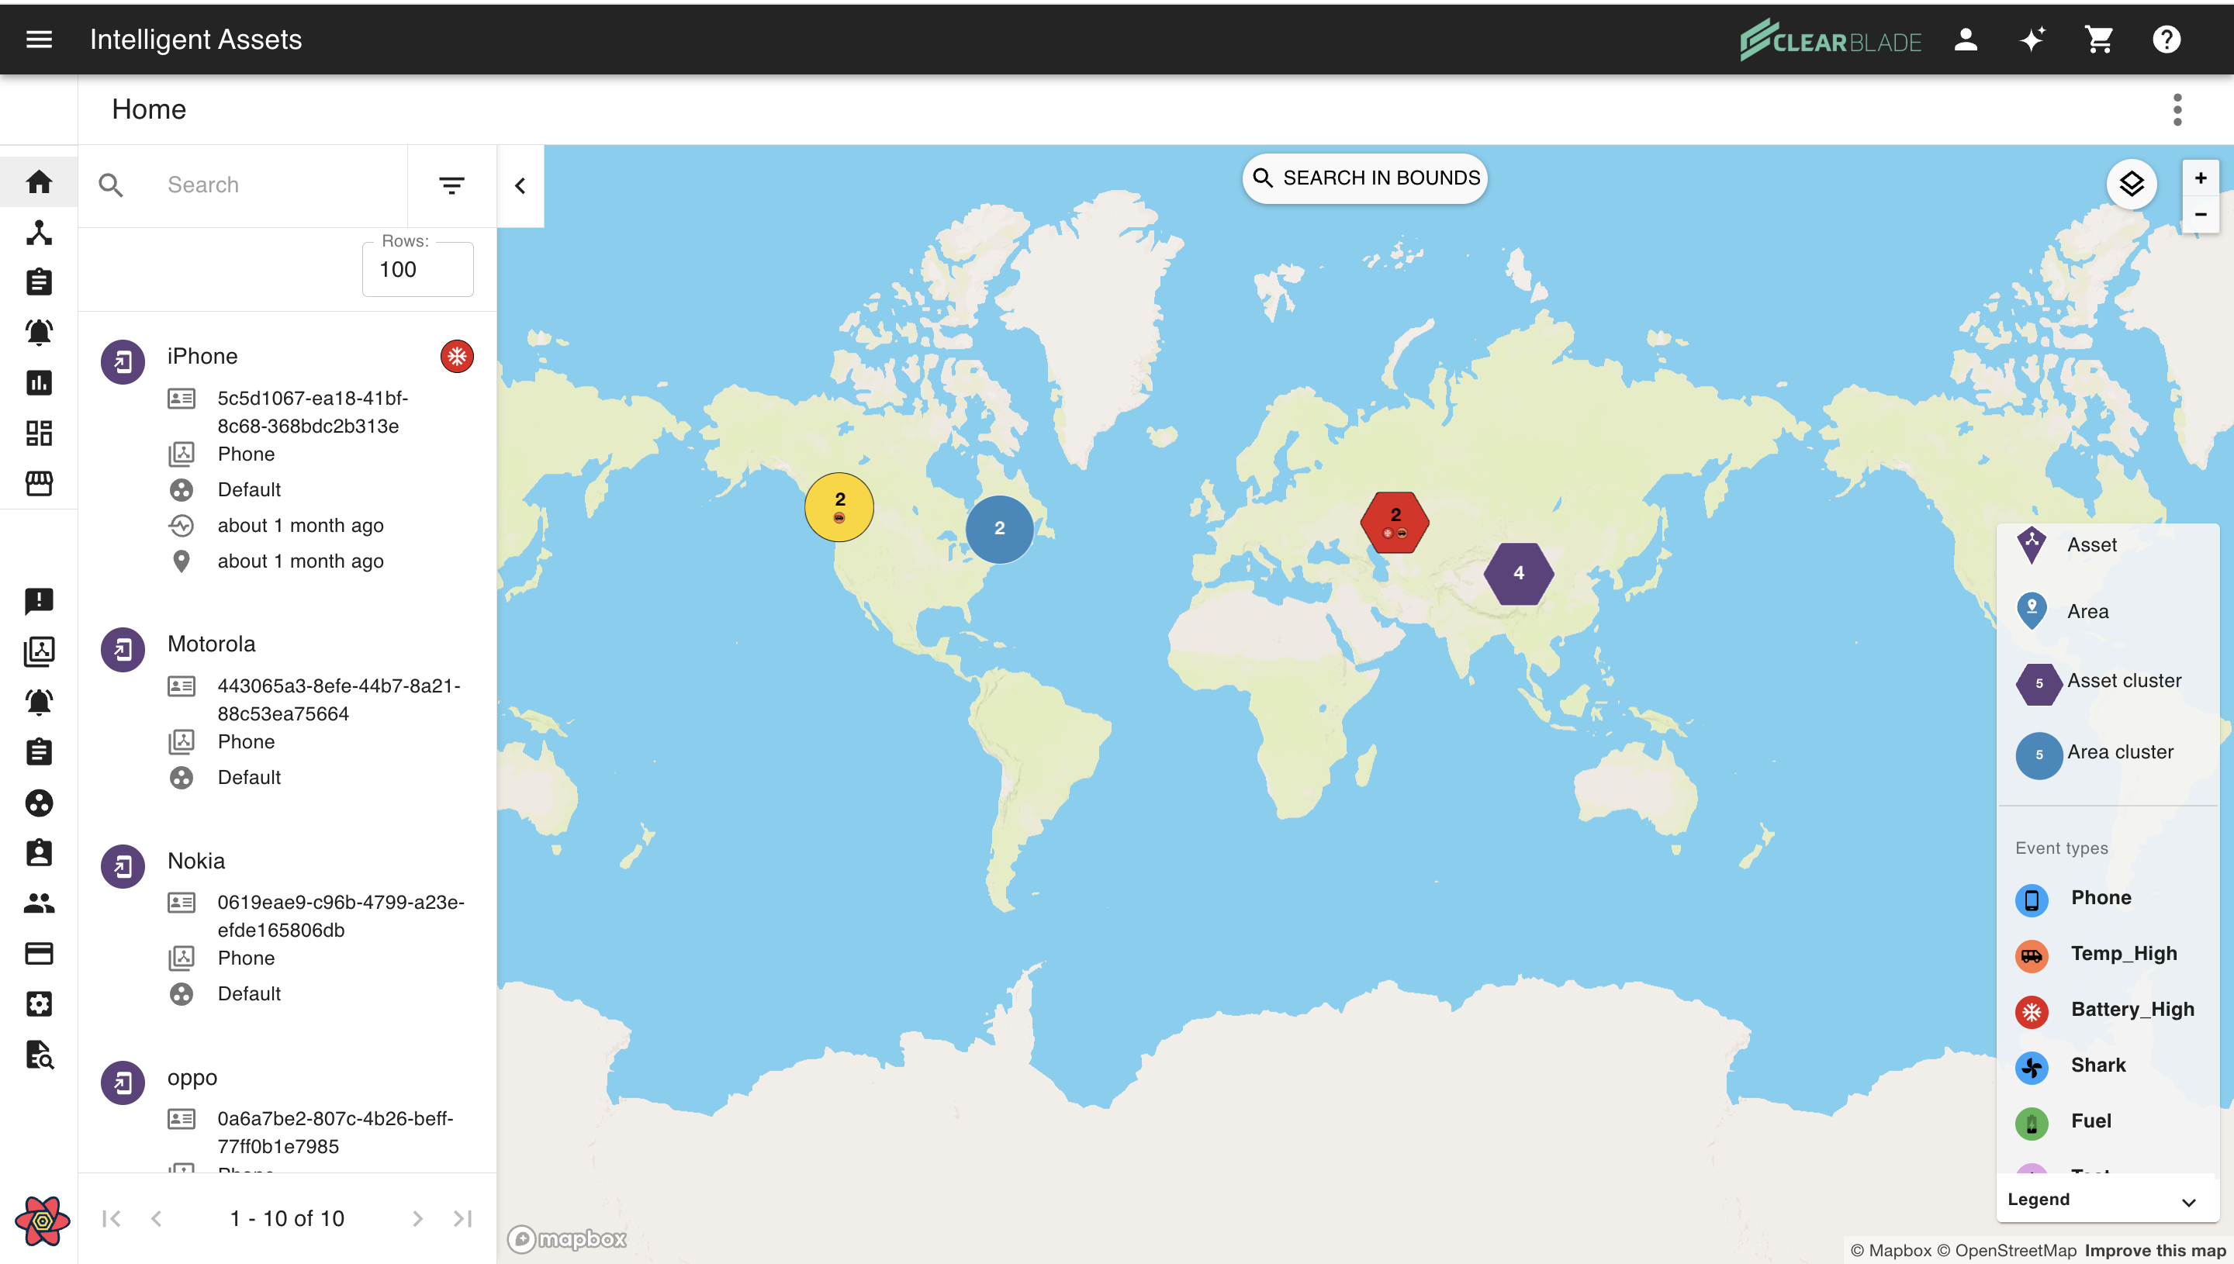The width and height of the screenshot is (2234, 1264).
Task: Toggle the Phone event type in legend
Action: point(2101,898)
